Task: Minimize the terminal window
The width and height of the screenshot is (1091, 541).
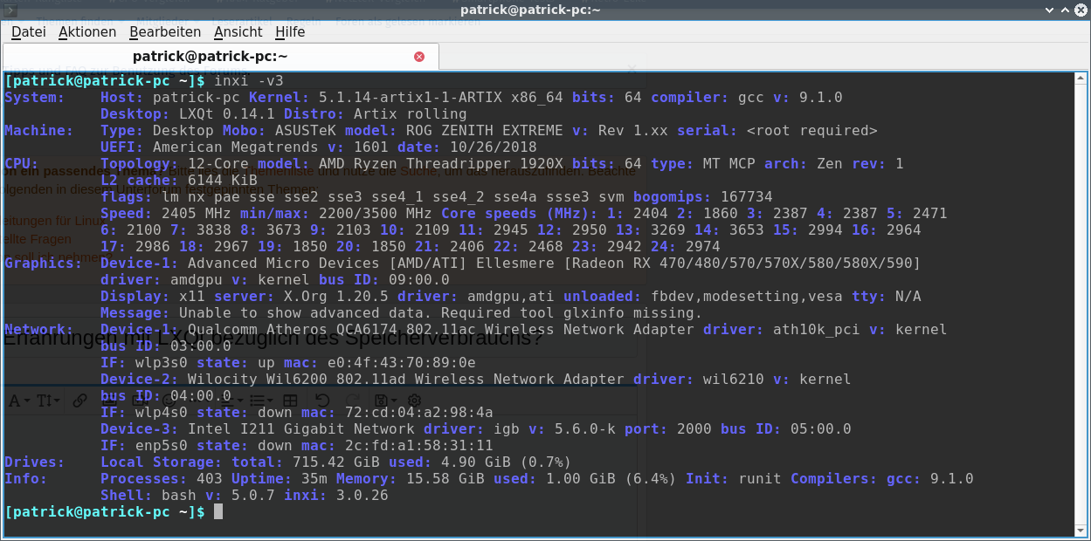Action: (x=1049, y=9)
